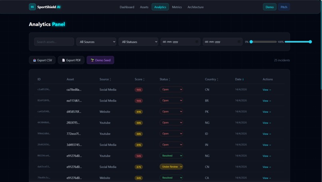
Task: Open the Under Review status dropdown
Action: [171, 167]
